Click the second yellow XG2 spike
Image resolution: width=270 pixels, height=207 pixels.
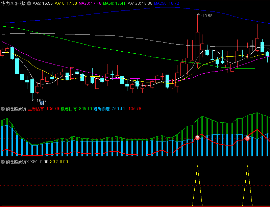click(247, 185)
